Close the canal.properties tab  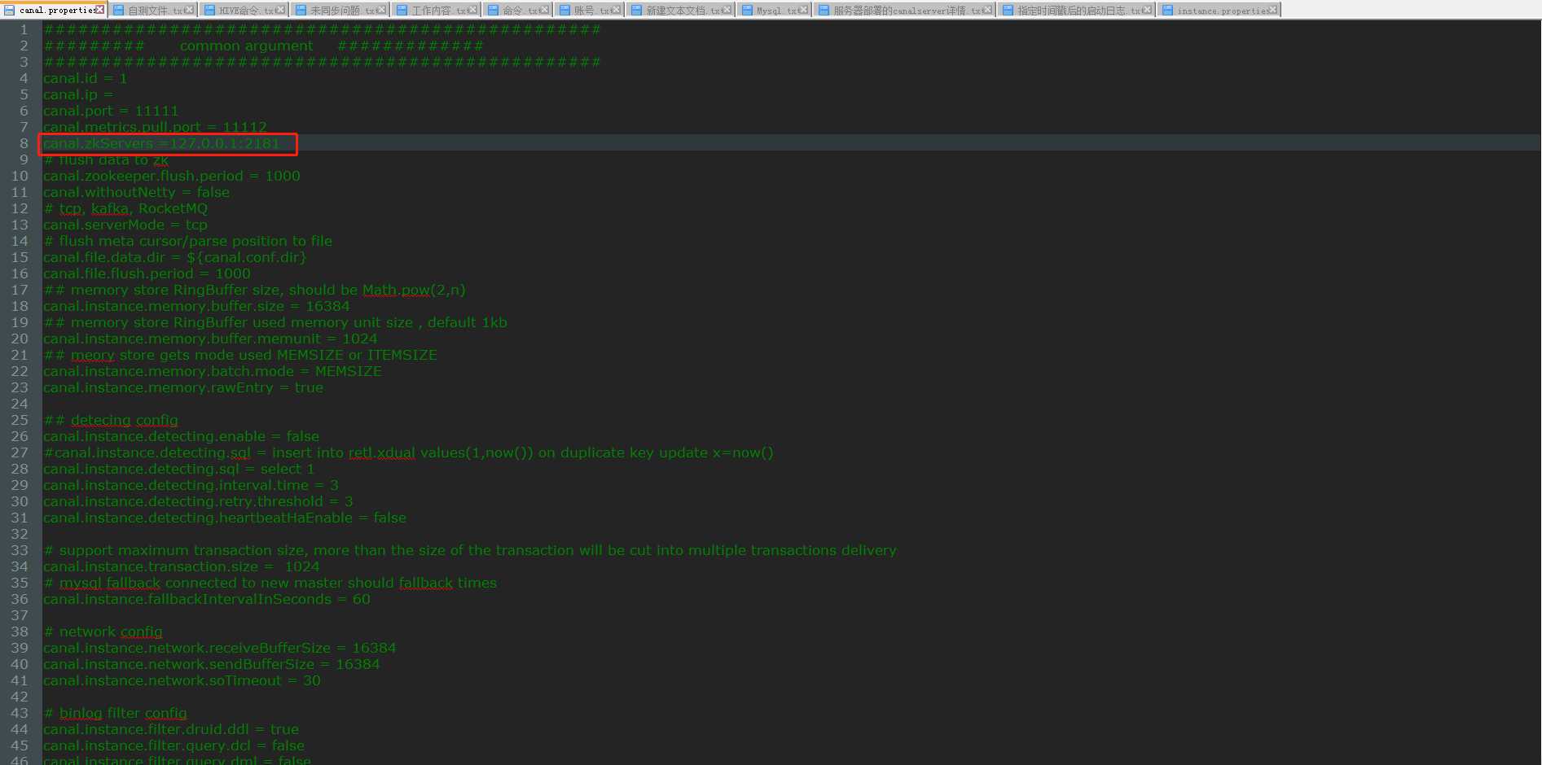click(99, 10)
